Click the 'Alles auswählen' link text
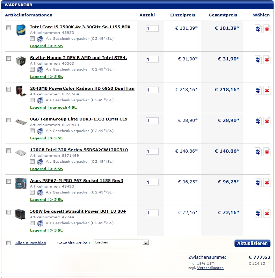 click(31, 243)
